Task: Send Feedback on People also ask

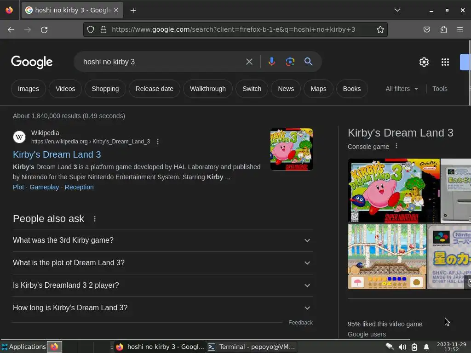Action: pos(300,323)
